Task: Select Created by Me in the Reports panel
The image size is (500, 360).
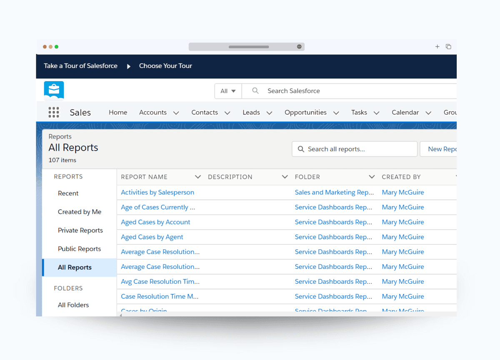Action: pyautogui.click(x=80, y=211)
